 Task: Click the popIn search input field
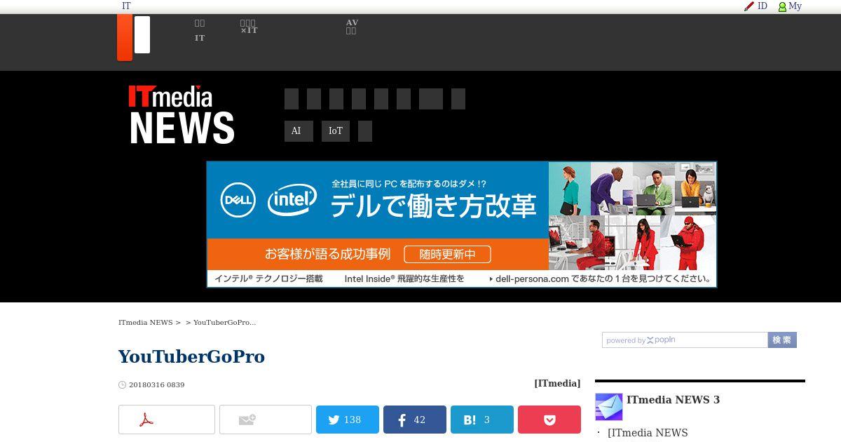point(685,340)
